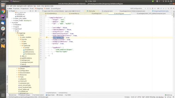Click the Add Configuration button

(x=136, y=8)
